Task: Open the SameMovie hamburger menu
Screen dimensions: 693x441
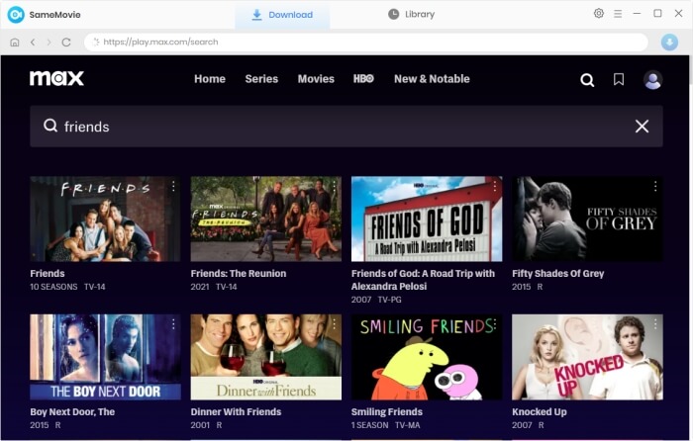Action: (618, 14)
